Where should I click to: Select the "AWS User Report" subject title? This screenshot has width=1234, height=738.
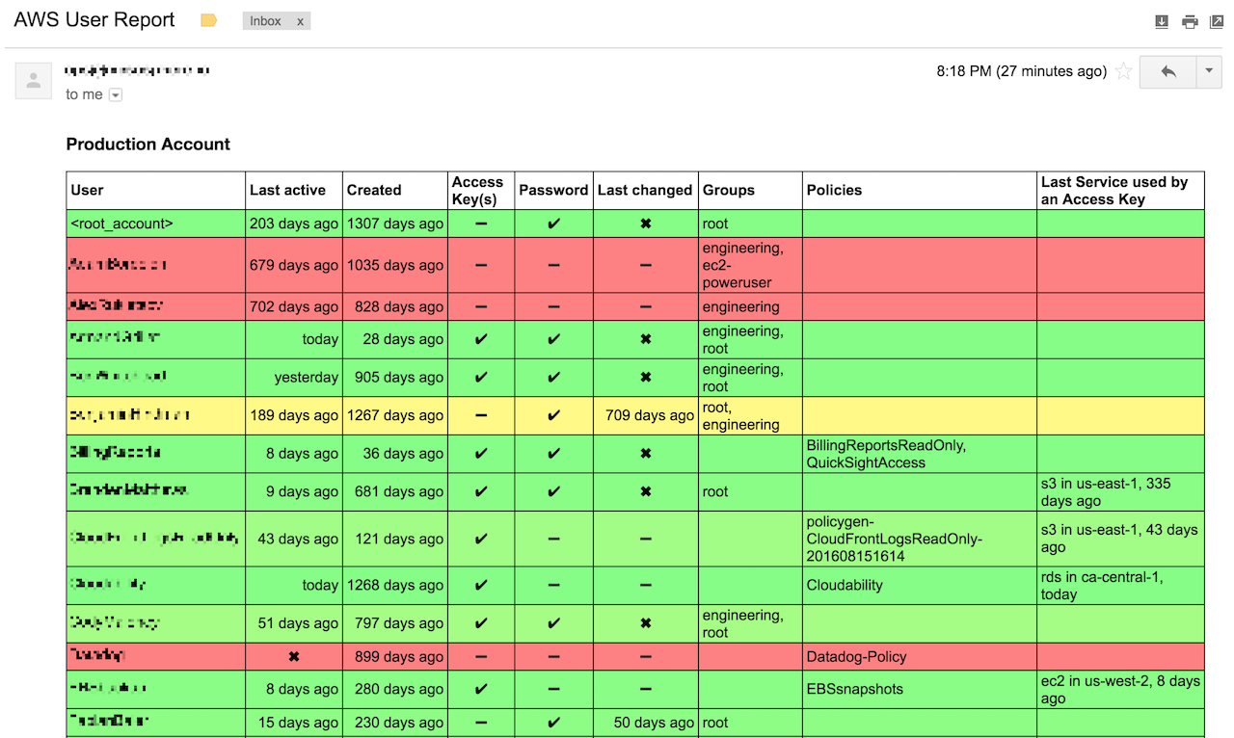coord(94,20)
